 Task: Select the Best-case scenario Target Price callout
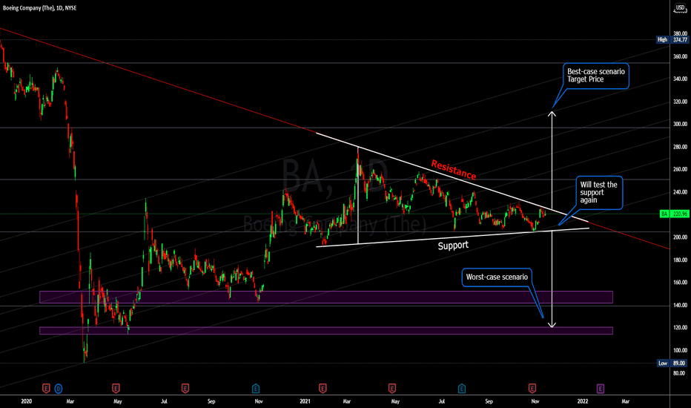[596, 76]
